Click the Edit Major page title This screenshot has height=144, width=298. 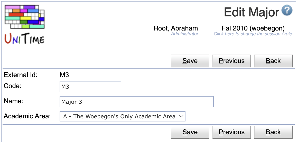click(252, 12)
